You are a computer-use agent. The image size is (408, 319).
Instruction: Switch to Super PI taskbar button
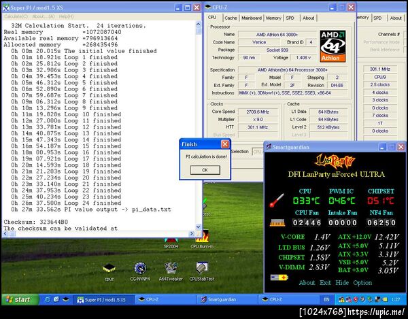pos(103,299)
